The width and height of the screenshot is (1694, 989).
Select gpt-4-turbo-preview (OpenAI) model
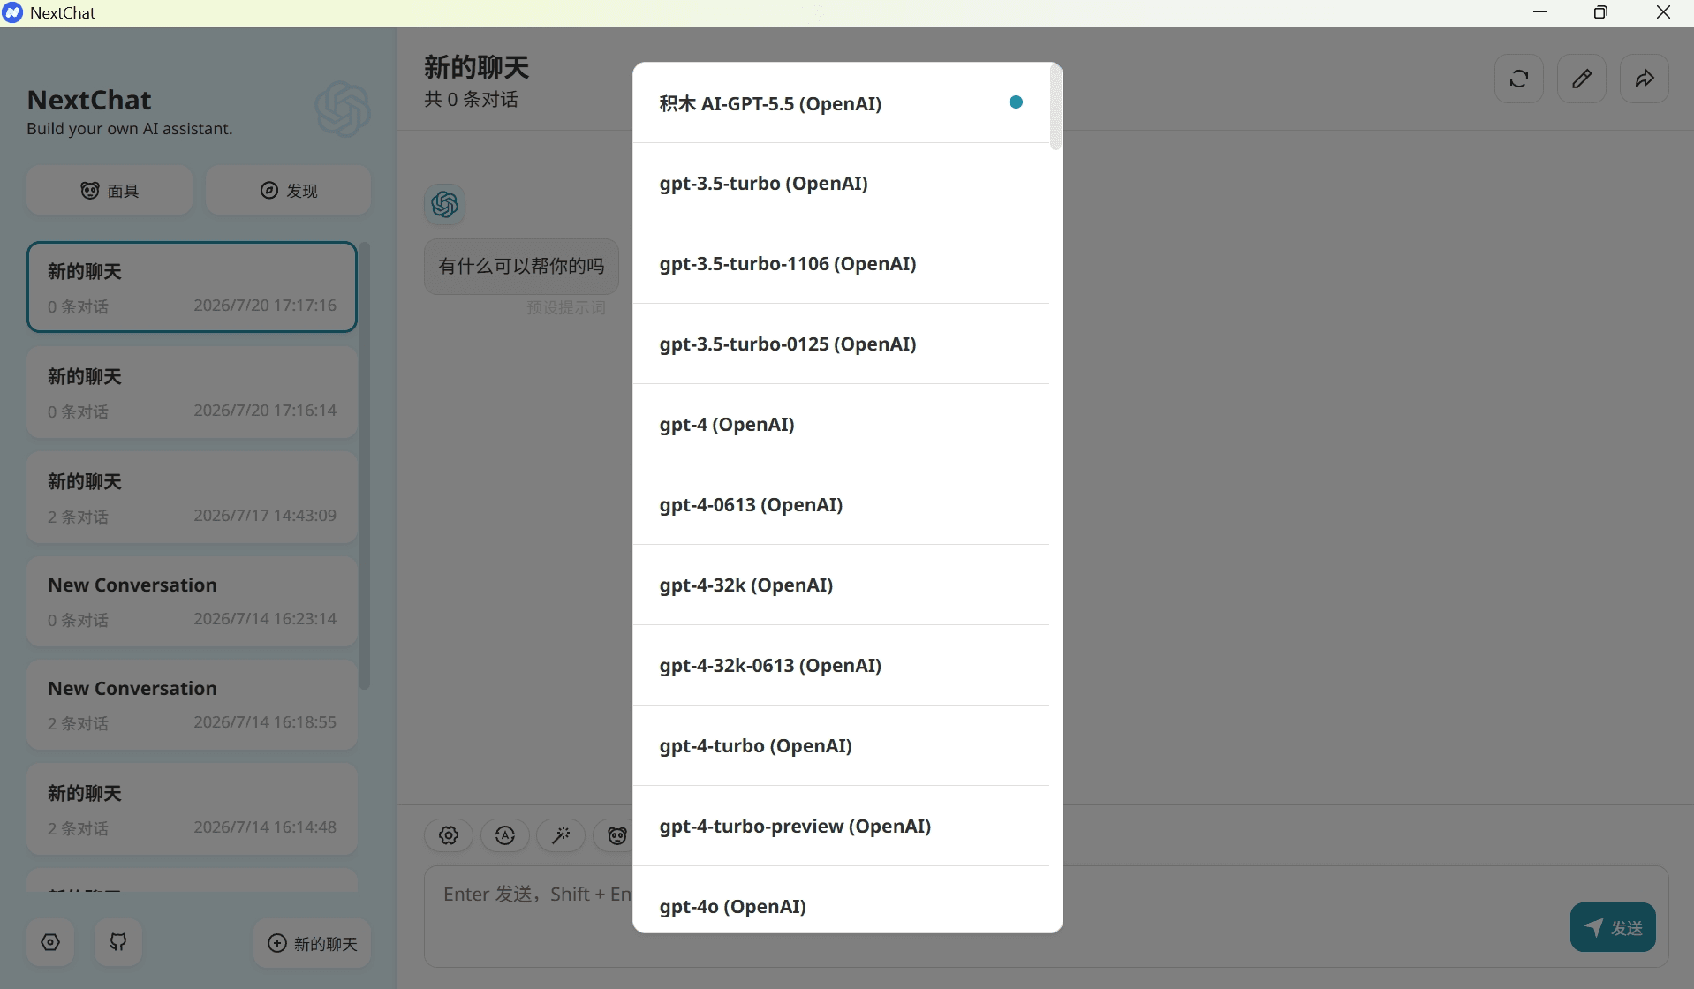tap(841, 827)
